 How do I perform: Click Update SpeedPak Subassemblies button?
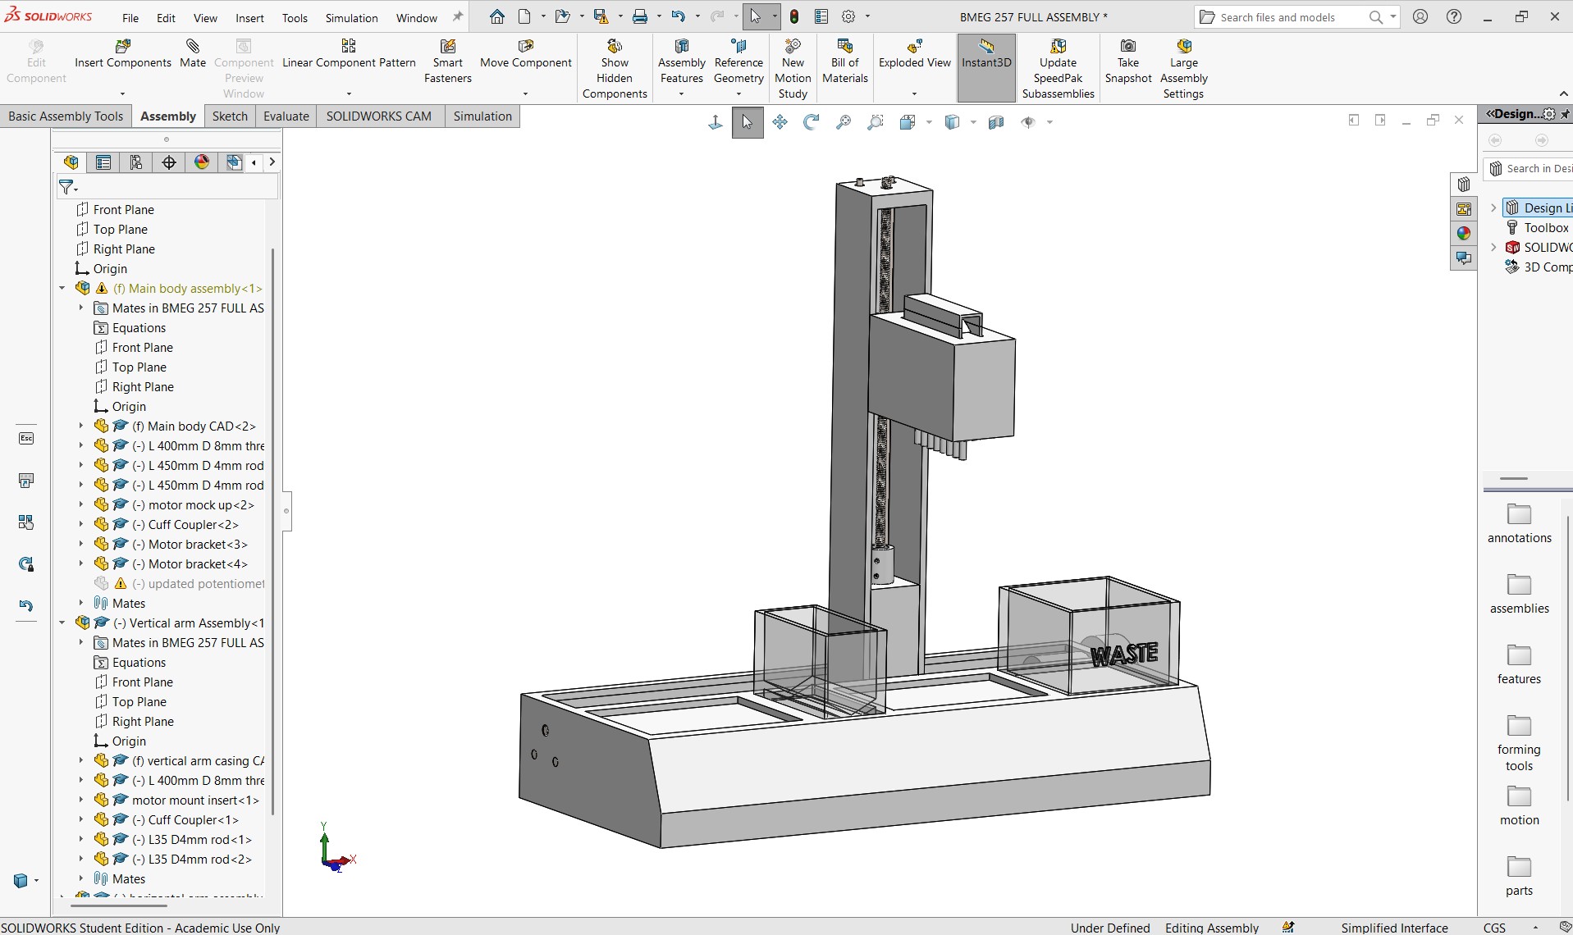pos(1058,69)
